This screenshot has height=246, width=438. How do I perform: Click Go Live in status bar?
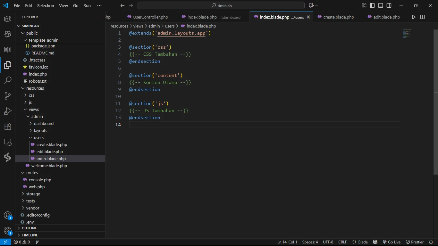coord(392,242)
